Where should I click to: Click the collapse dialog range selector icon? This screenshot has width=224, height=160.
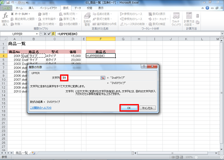pos(103,78)
